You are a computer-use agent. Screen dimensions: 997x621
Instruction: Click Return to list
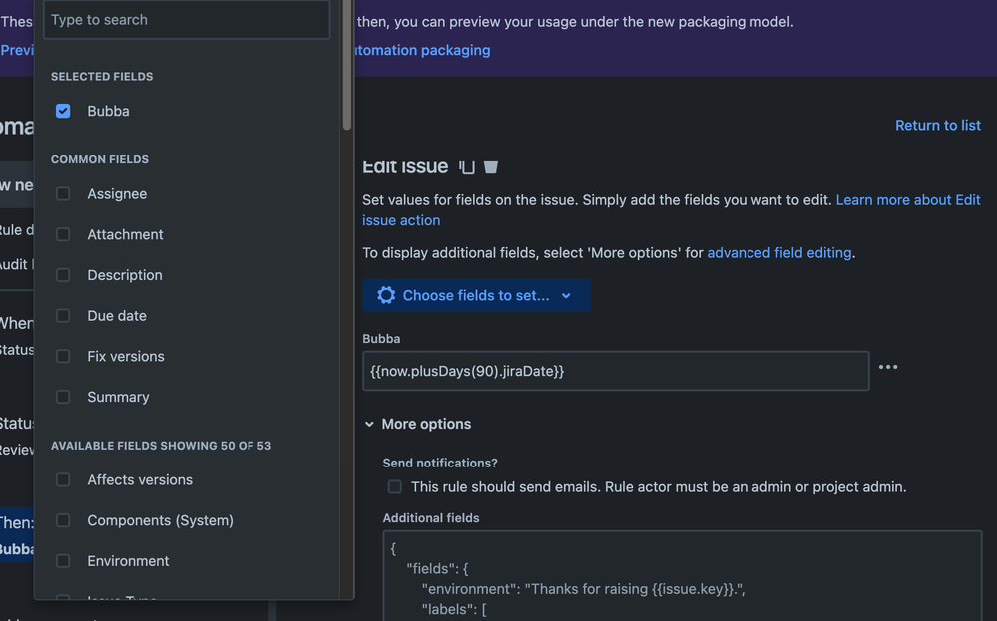(937, 125)
